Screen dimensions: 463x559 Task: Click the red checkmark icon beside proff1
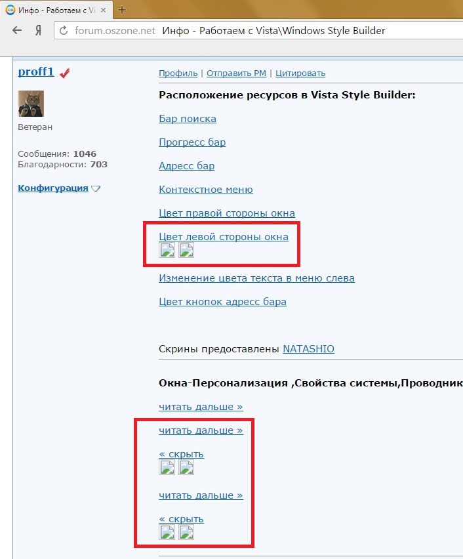point(64,73)
